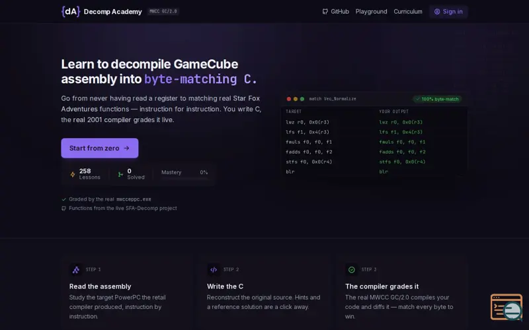Screen dimensions: 529x330
Task: Click the red dot in code window
Action: 289,99
